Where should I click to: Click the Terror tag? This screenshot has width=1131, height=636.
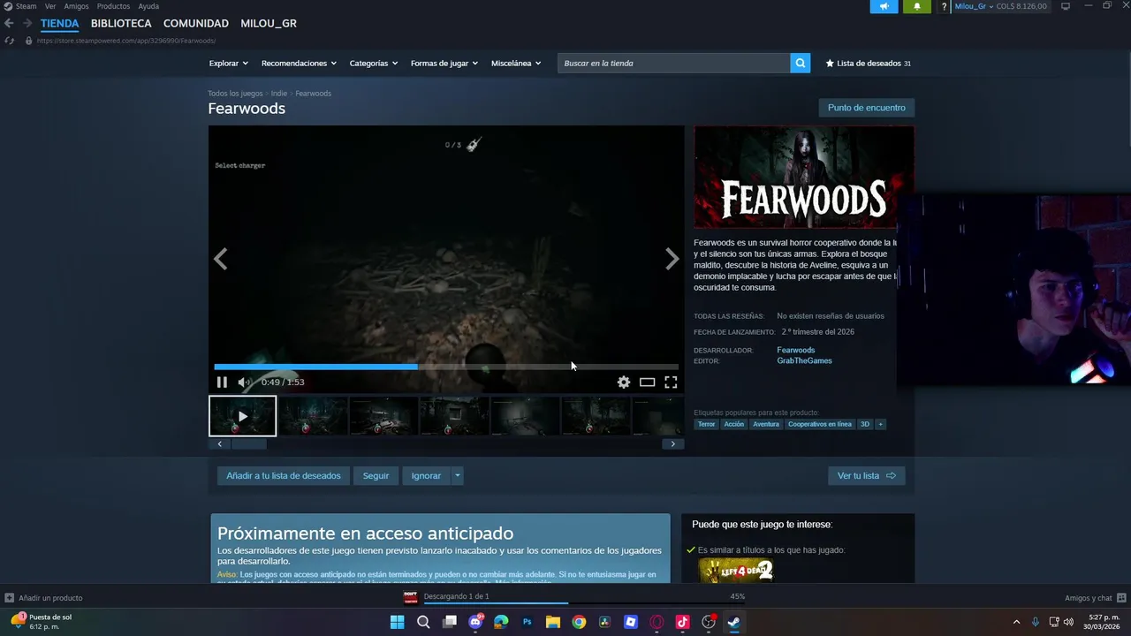pos(706,424)
